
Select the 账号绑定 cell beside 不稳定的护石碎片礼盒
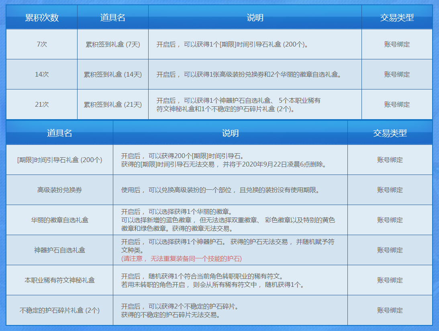tap(390, 310)
